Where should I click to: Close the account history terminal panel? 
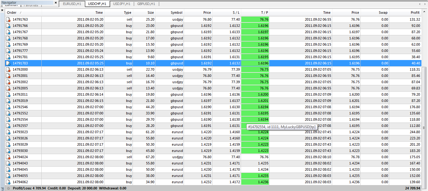2,10
